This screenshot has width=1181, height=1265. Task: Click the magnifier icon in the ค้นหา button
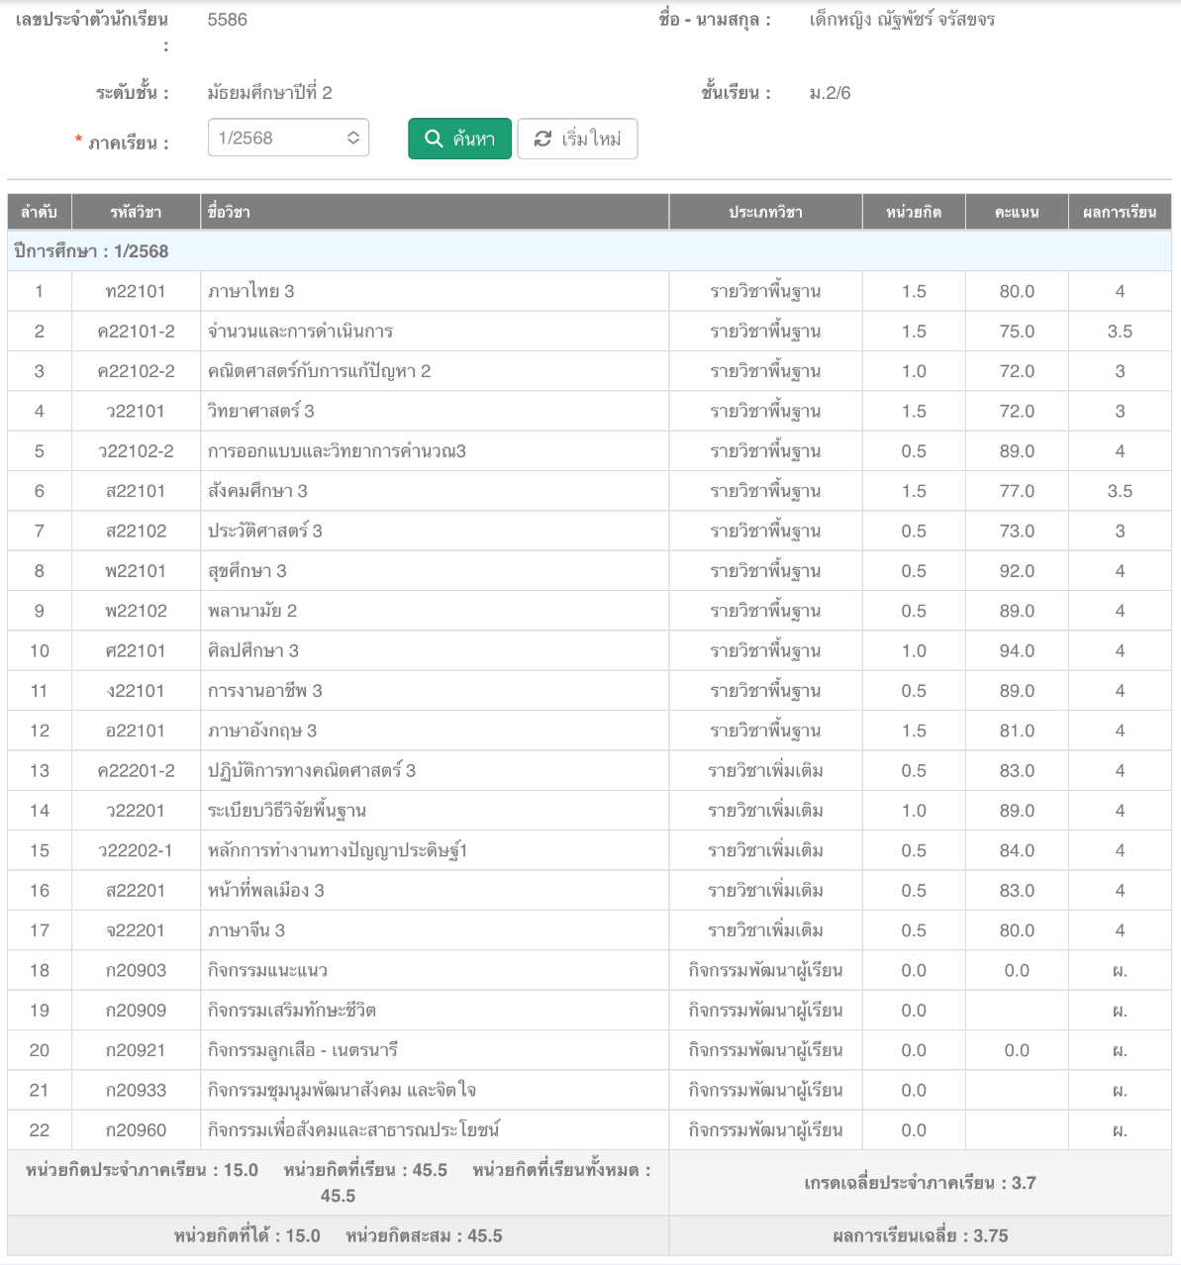click(x=434, y=140)
